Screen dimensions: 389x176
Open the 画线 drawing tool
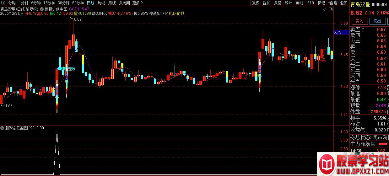point(300,3)
